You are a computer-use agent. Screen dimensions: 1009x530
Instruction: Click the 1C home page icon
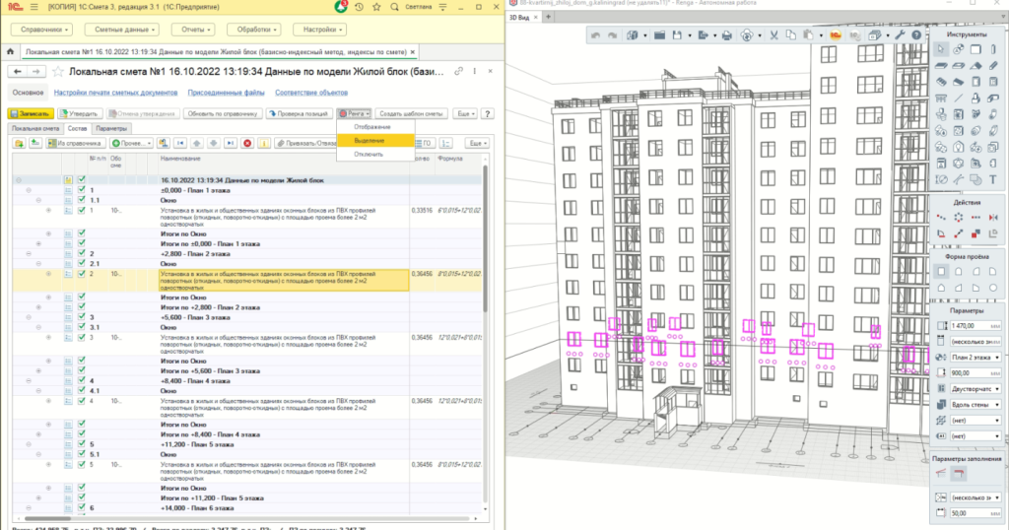[11, 52]
